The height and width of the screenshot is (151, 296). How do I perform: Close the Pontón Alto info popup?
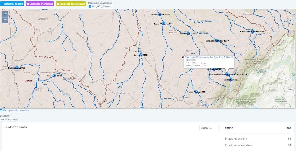coord(232,57)
